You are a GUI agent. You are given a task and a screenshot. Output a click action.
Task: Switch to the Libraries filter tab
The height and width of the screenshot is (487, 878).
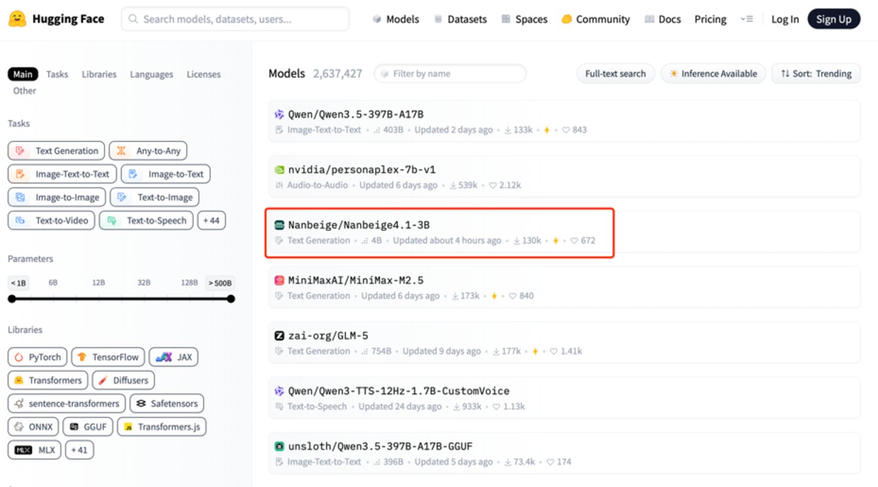[99, 74]
